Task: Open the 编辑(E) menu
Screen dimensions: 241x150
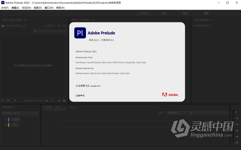Action: coord(15,8)
